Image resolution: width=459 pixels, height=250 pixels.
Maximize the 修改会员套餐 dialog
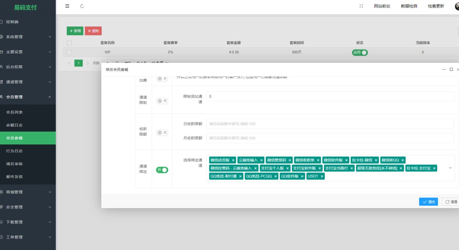click(x=451, y=69)
